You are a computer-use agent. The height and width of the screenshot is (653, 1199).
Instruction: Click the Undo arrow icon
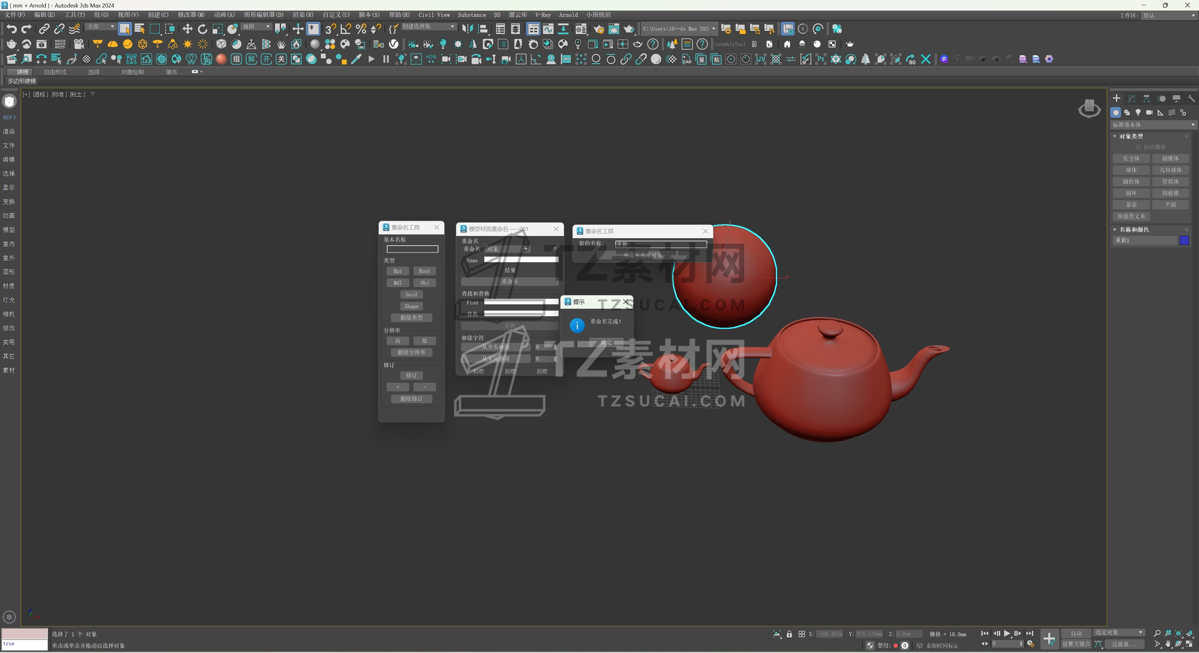point(11,29)
